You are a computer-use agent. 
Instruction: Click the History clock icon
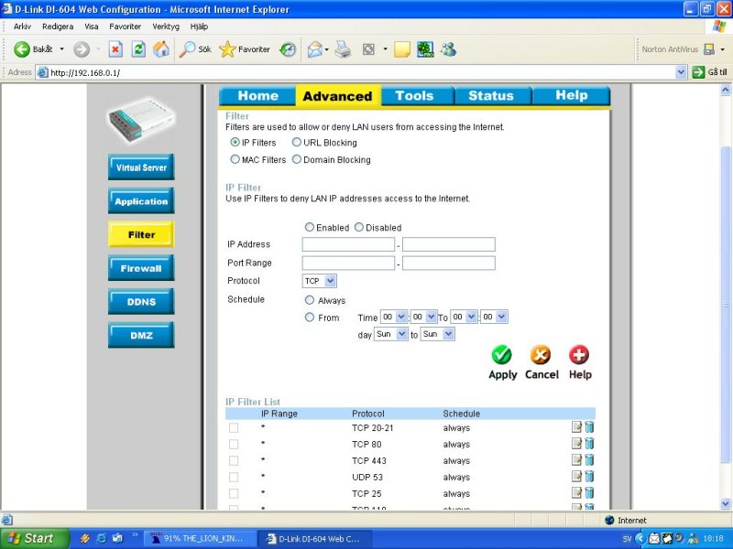[288, 49]
